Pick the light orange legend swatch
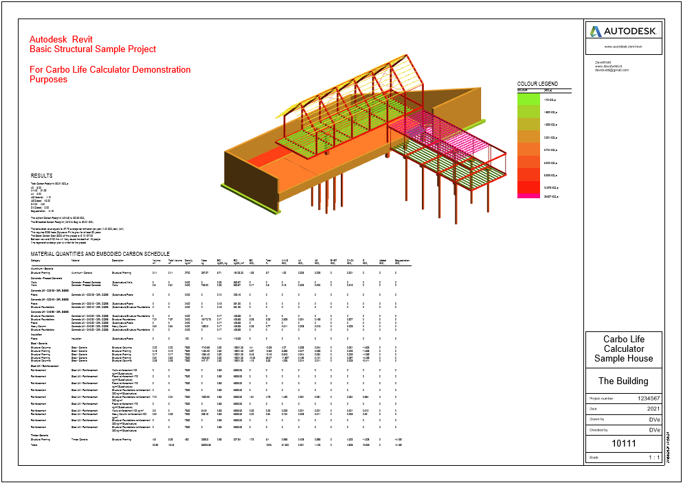 tap(528, 150)
